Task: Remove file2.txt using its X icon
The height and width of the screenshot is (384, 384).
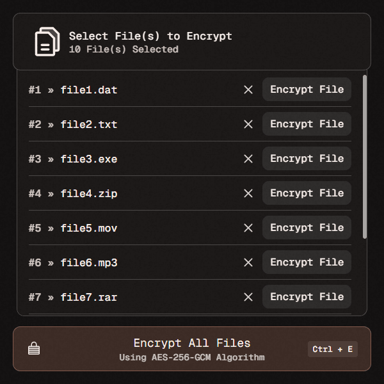Action: click(x=248, y=124)
